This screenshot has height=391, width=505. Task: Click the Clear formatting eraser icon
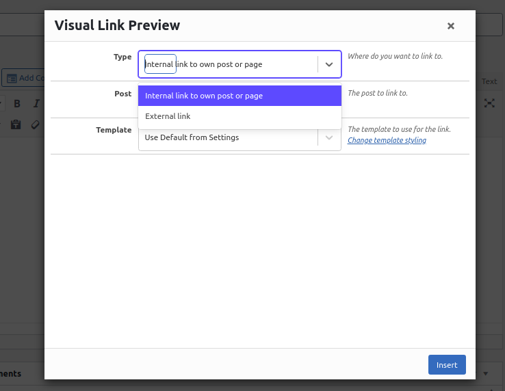36,124
